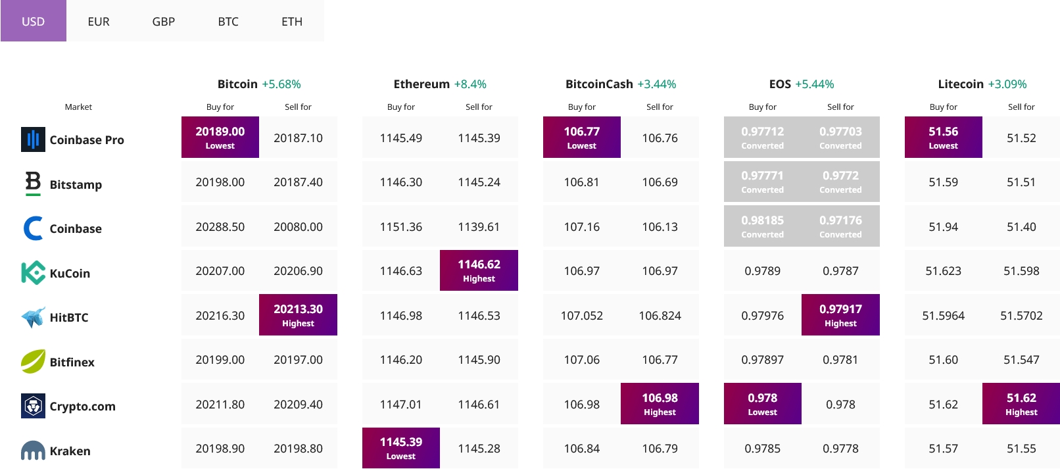Click Kraken Bitcoin sell price 20198.80
The height and width of the screenshot is (471, 1060).
pyautogui.click(x=298, y=449)
